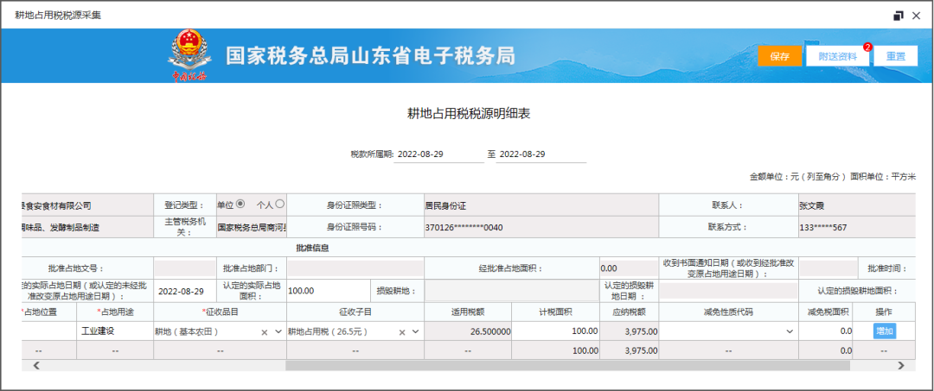The image size is (934, 391).
Task: Click the 认定的损毁耕地日期 input field
Action: (728, 291)
